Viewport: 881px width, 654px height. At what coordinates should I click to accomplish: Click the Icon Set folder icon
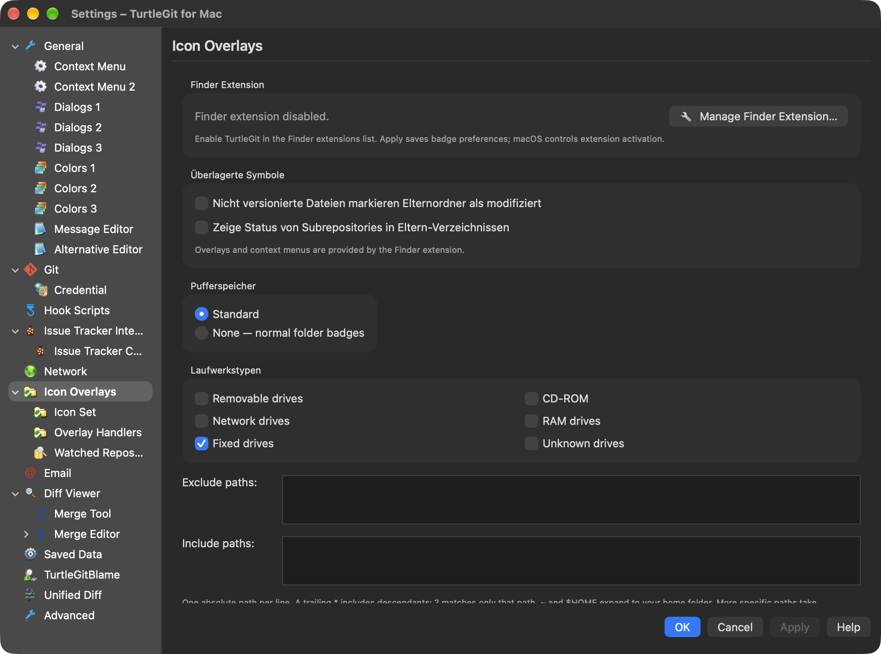pyautogui.click(x=41, y=412)
